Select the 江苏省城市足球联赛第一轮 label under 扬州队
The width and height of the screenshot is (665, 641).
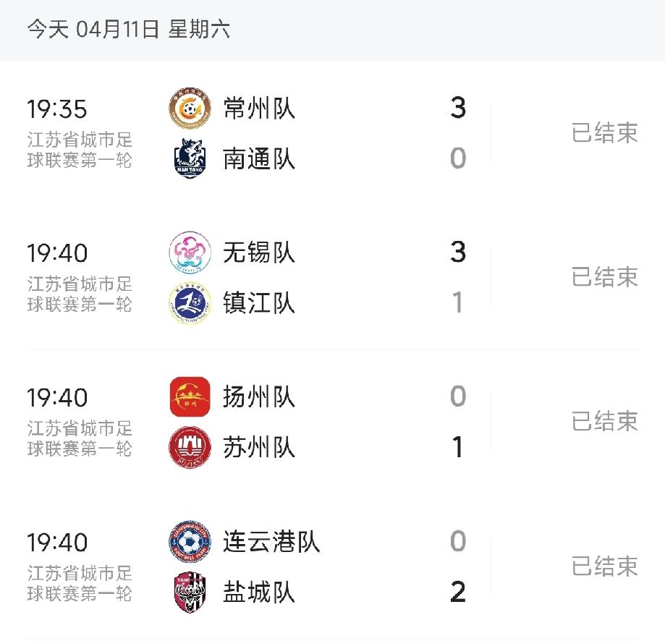(x=81, y=438)
